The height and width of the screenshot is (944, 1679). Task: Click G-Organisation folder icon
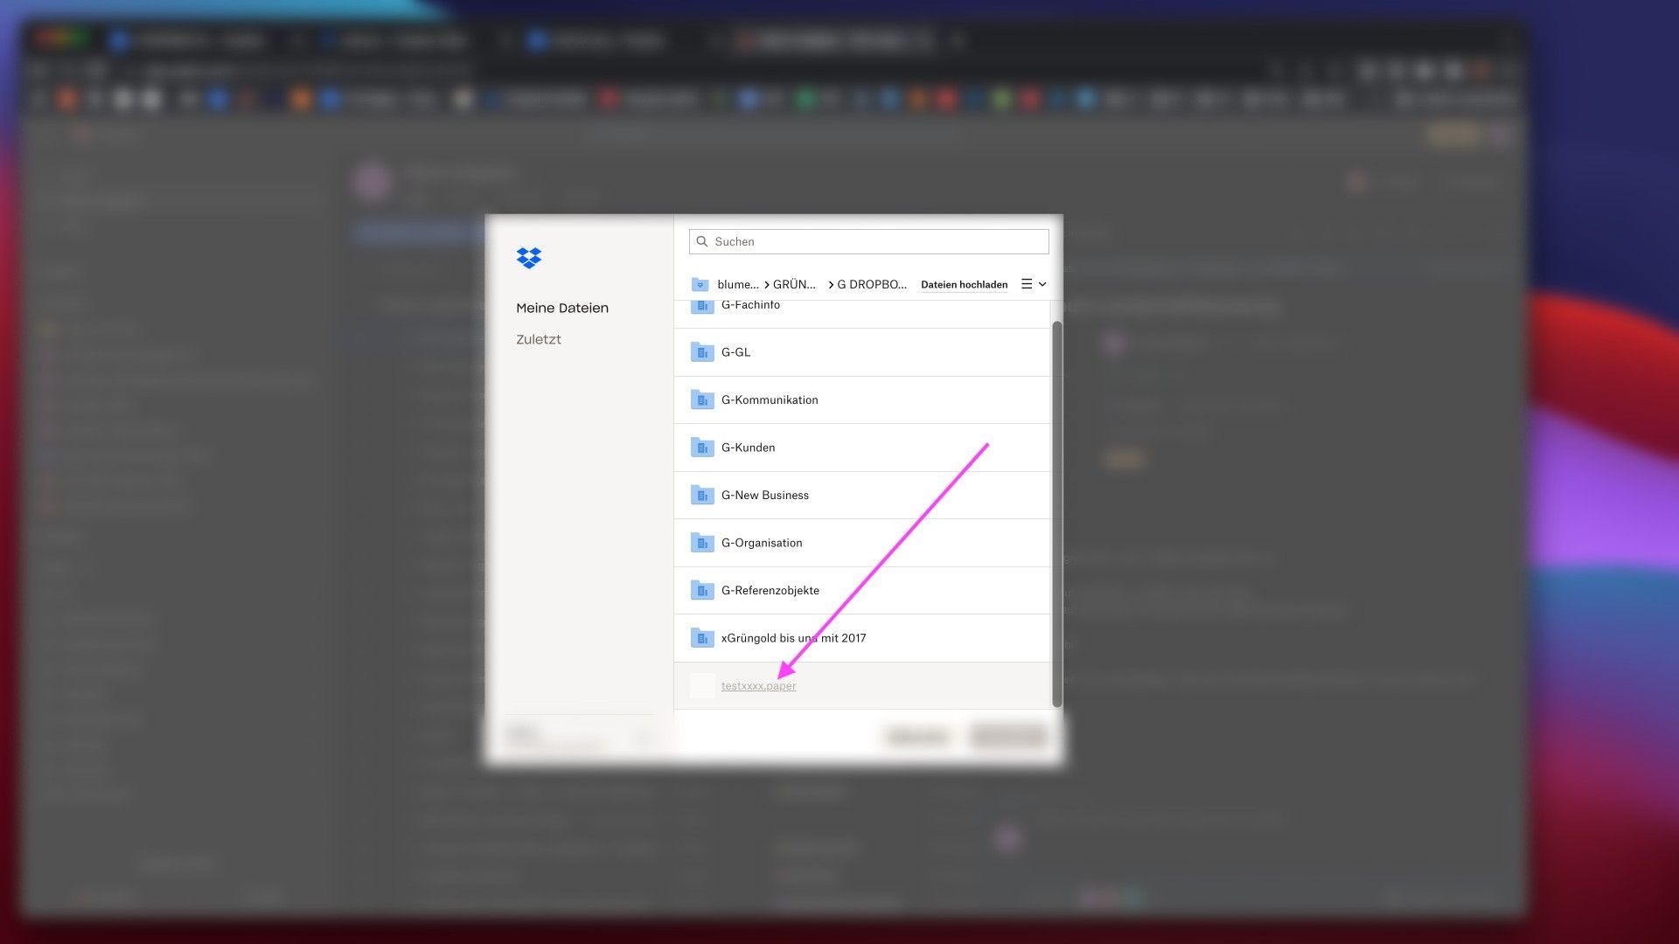(x=702, y=543)
